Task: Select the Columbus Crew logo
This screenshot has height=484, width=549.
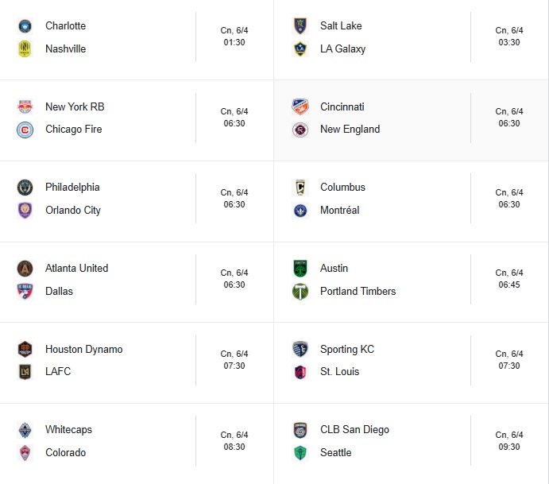Action: point(300,188)
